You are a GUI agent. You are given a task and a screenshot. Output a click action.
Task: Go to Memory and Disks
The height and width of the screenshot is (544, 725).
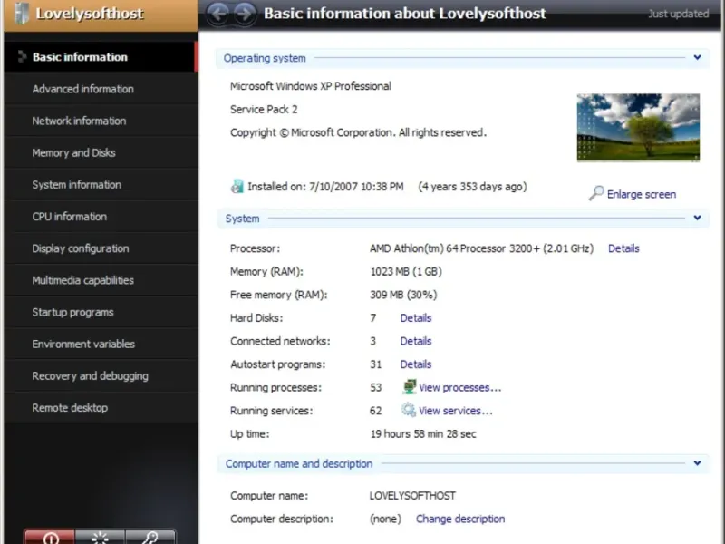[101, 152]
